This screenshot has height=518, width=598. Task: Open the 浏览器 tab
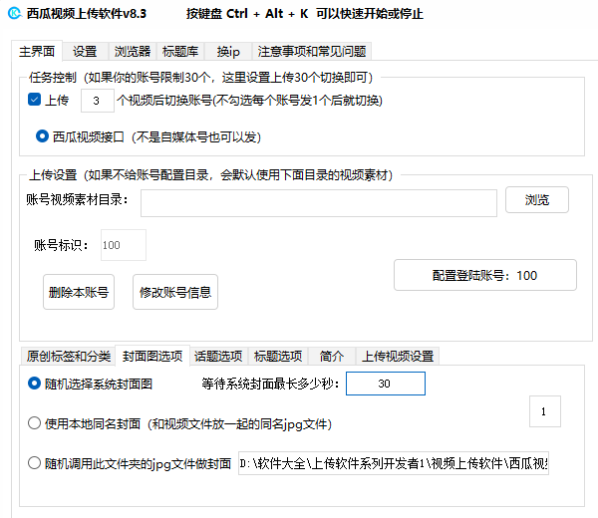[x=133, y=51]
